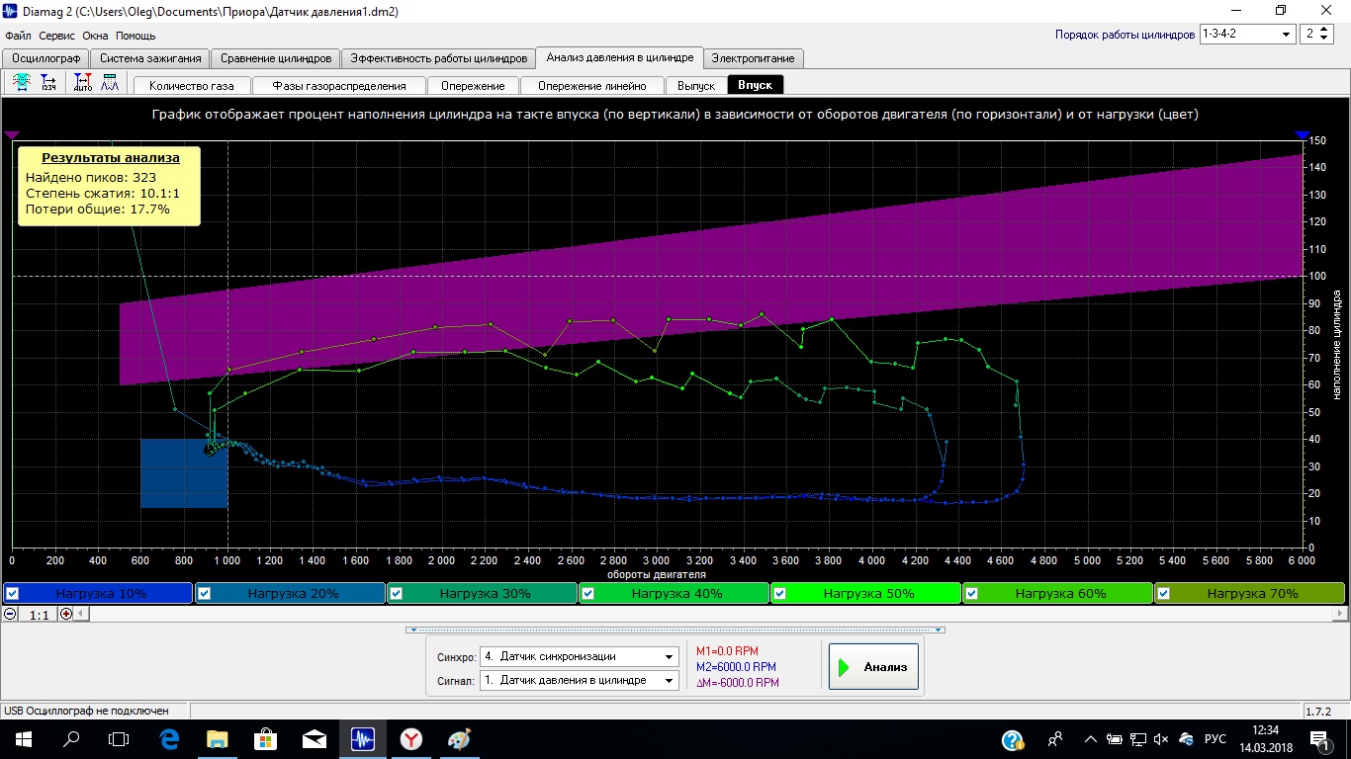1351x759 pixels.
Task: Open the dropdown showing value 2
Action: (x=1316, y=34)
